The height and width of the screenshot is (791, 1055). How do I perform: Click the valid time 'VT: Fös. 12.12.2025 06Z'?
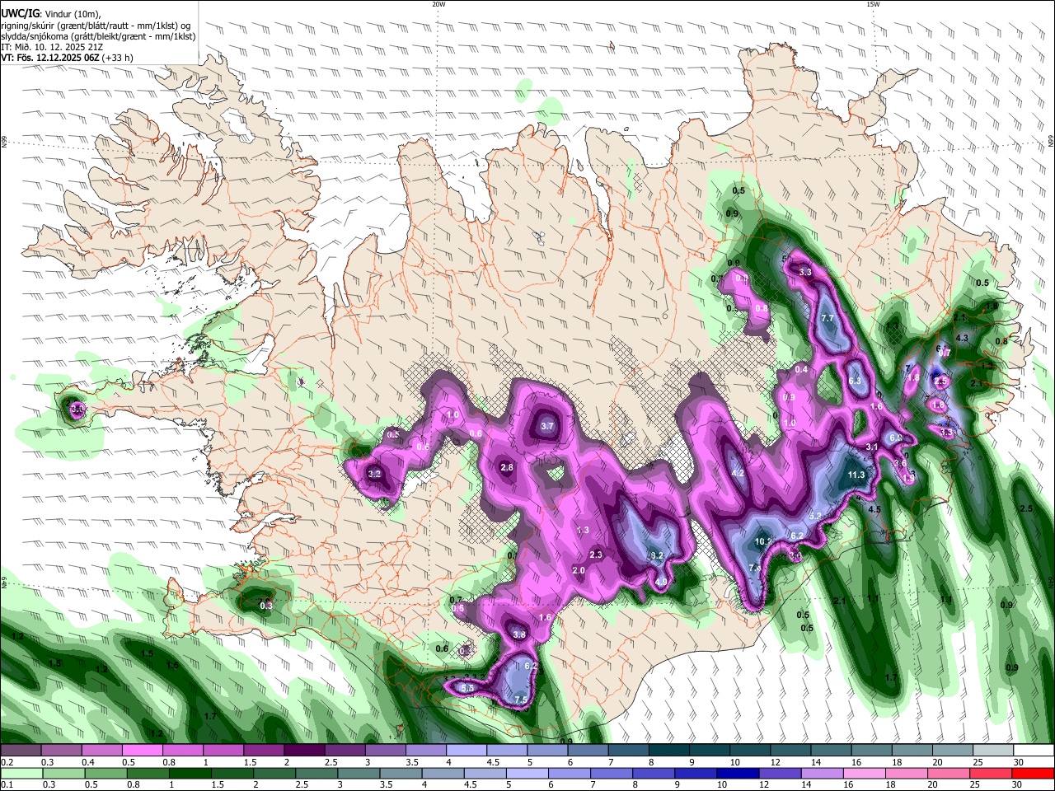pos(50,59)
